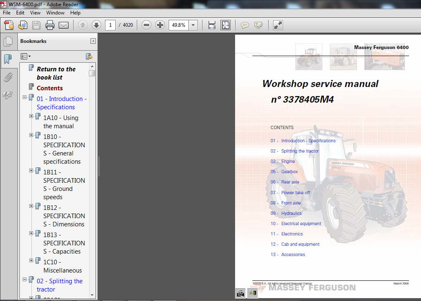This screenshot has width=421, height=301.
Task: Click the open file icon in toolbar
Action: pyautogui.click(x=23, y=25)
